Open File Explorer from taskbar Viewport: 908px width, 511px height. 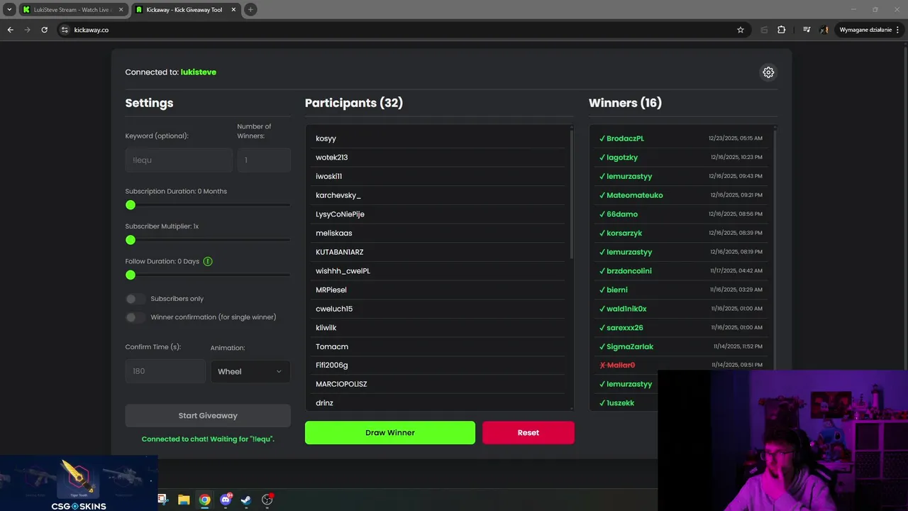click(x=184, y=500)
